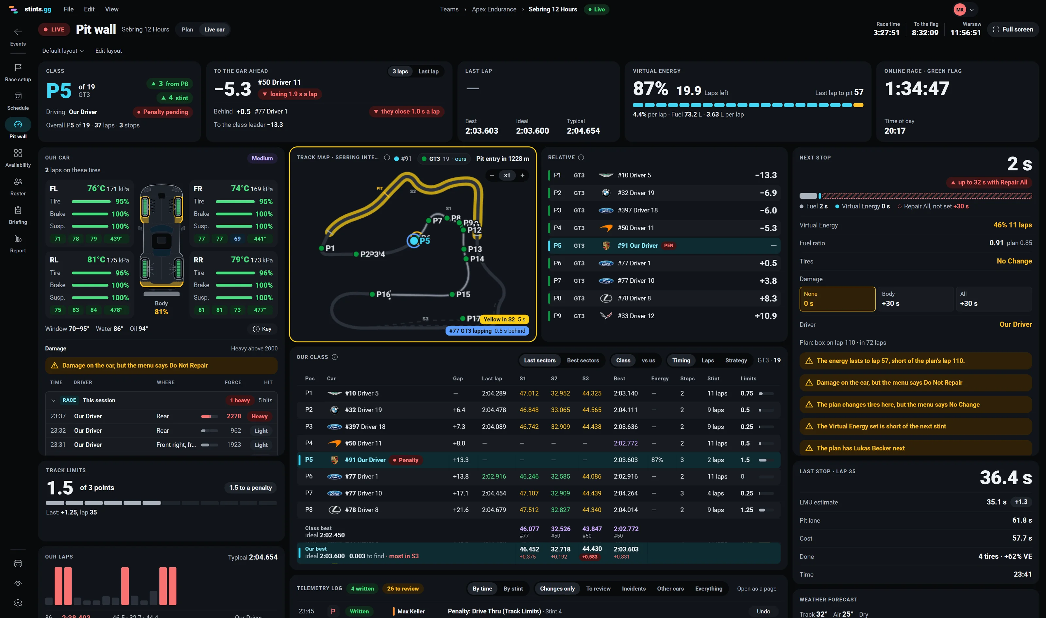1046x618 pixels.
Task: Click the Relative panel info icon
Action: [581, 158]
